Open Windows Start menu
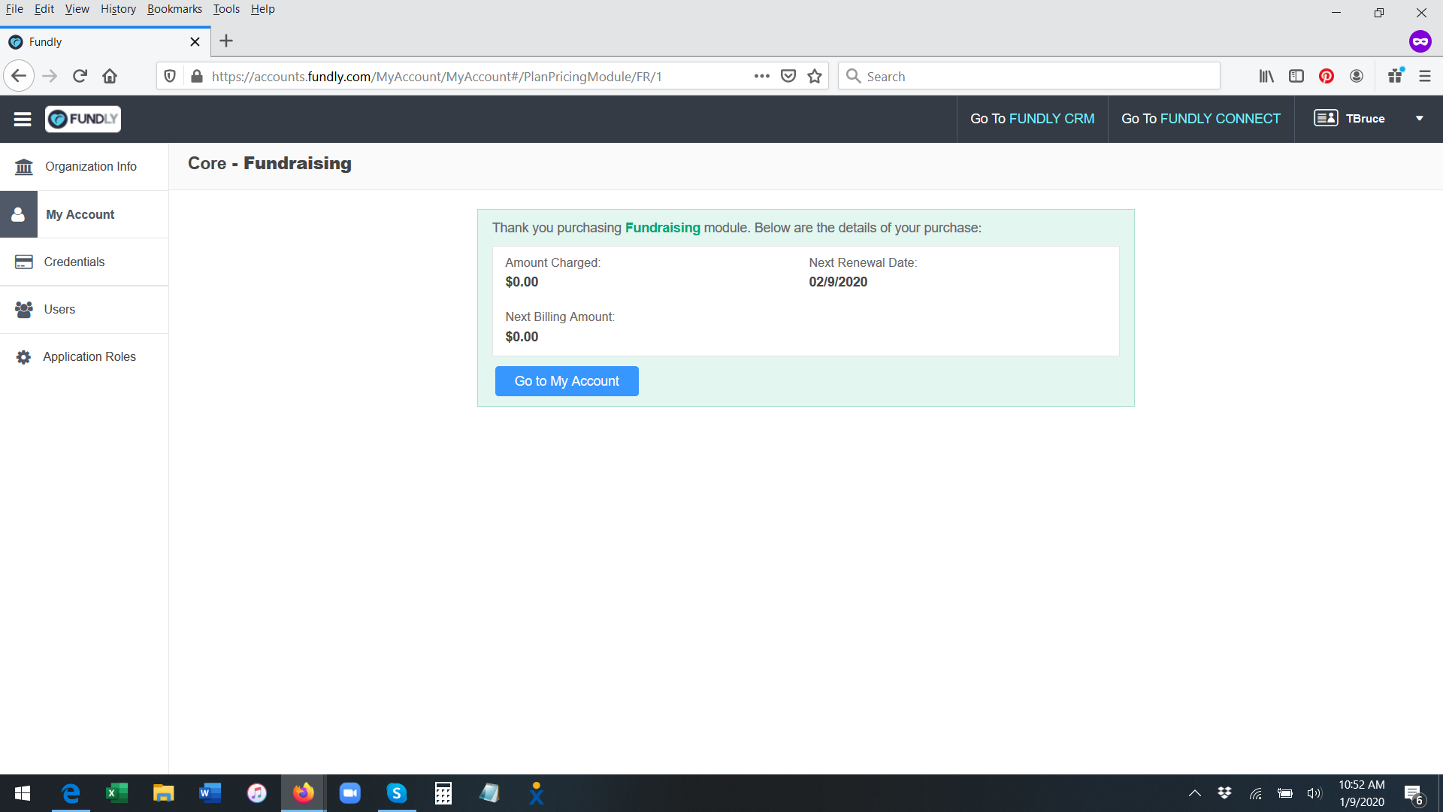1443x812 pixels. coord(23,793)
